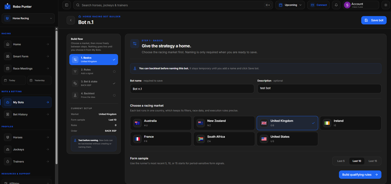Click the Connect button
This screenshot has width=391, height=184.
coord(318,5)
